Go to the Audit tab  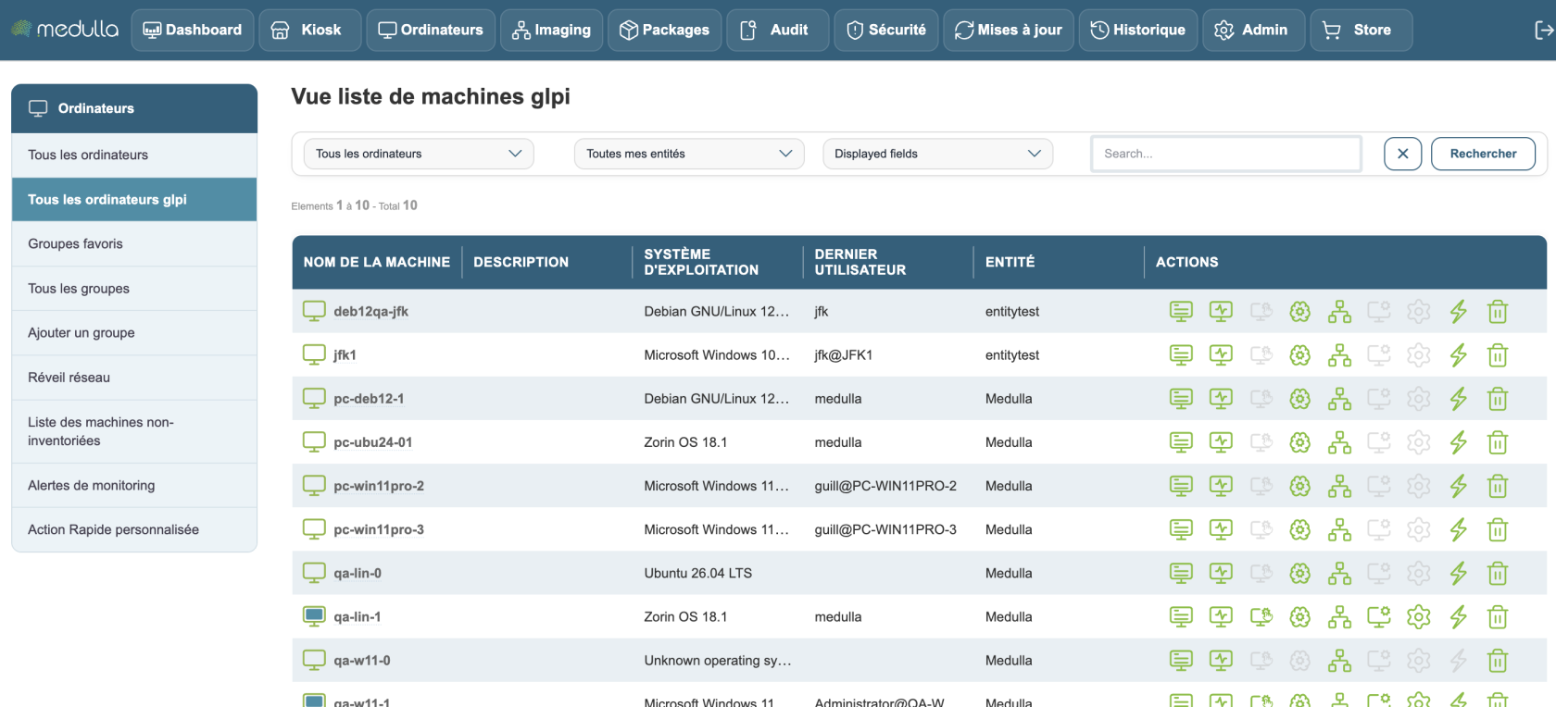[x=778, y=31]
